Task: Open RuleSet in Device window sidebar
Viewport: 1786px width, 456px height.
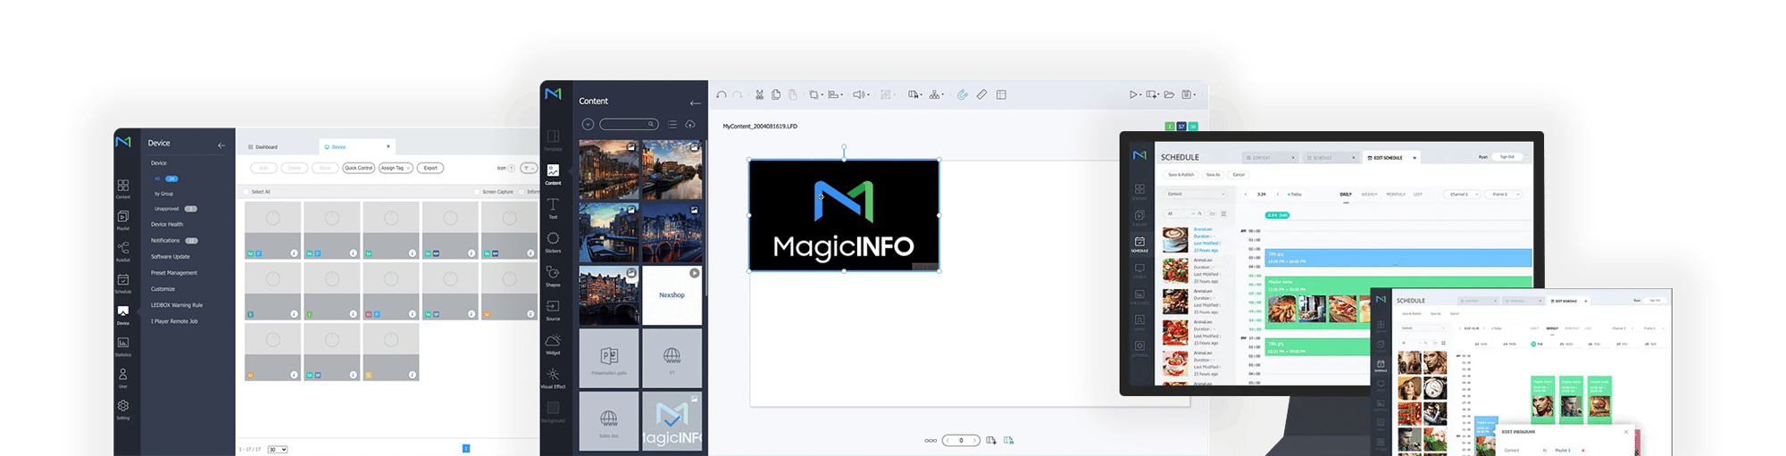Action: 123,251
